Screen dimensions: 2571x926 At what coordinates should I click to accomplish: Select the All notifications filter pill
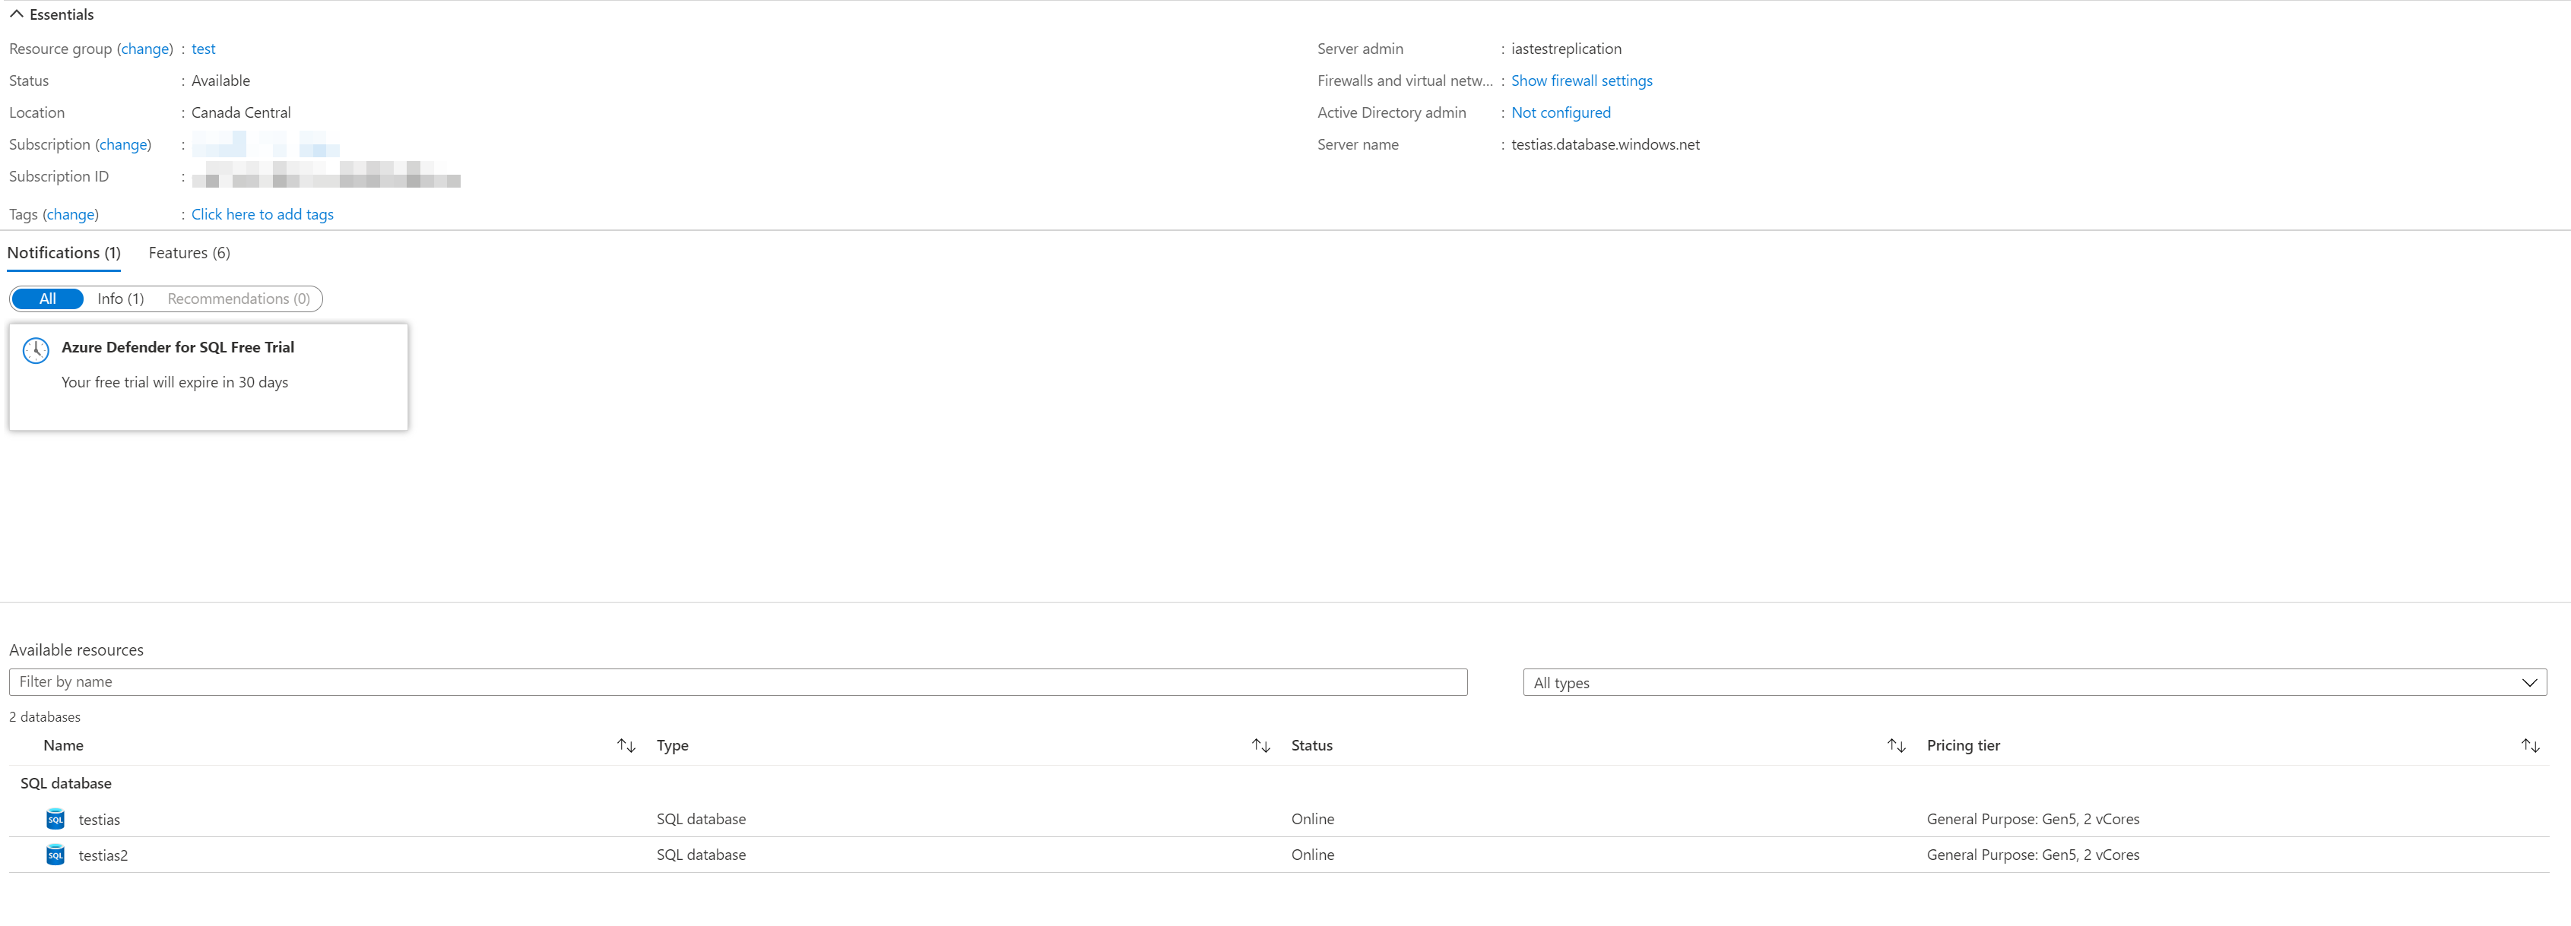click(x=48, y=299)
